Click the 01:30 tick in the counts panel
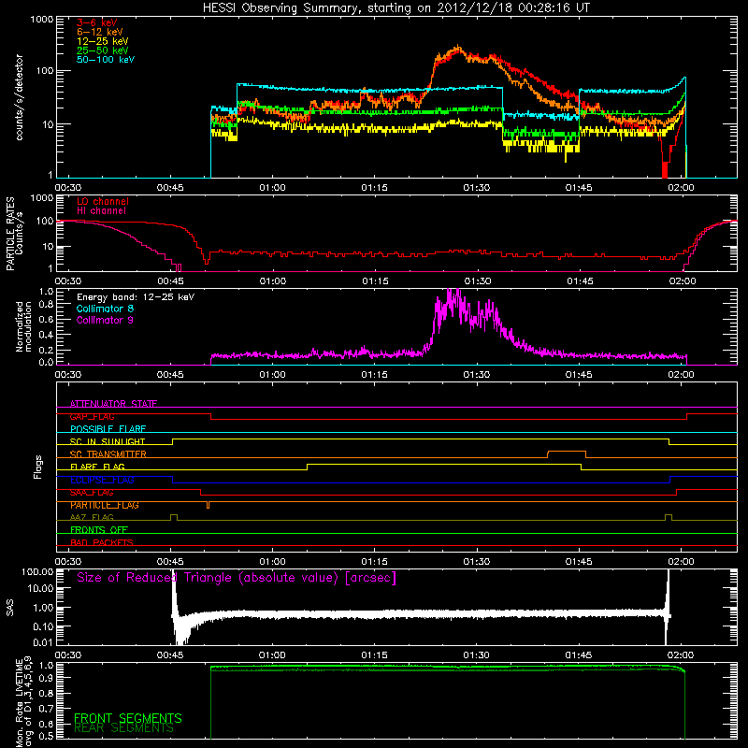Viewport: 748px width, 748px height. click(477, 188)
